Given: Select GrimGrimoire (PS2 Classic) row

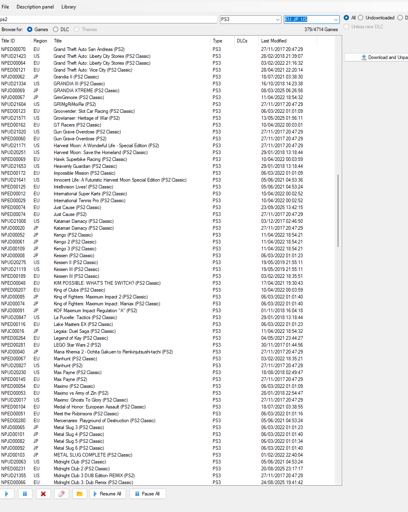Looking at the screenshot, I should click(x=168, y=97).
